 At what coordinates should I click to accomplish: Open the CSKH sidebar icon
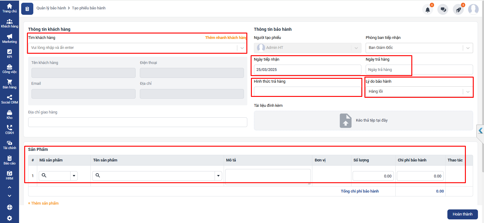tap(9, 130)
